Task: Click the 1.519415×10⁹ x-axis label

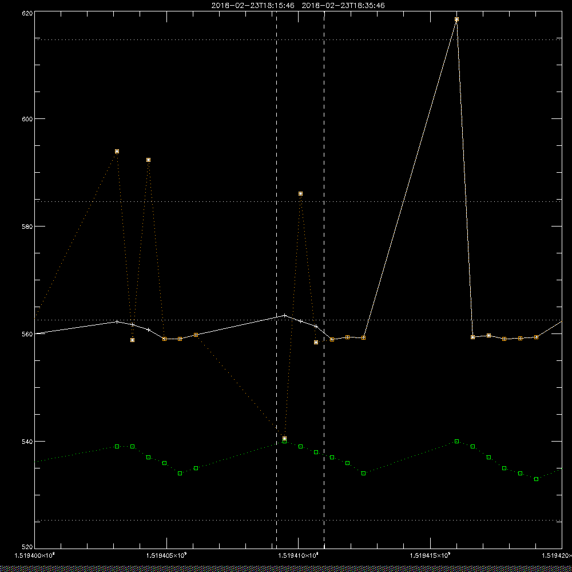Action: tap(431, 555)
